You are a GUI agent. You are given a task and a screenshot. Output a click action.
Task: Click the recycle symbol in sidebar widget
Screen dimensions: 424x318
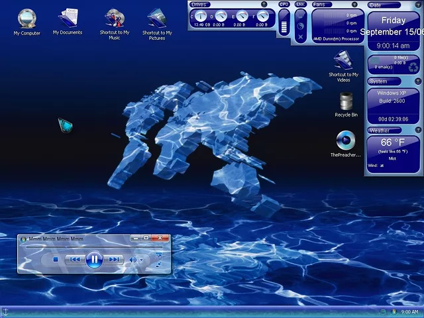[413, 66]
